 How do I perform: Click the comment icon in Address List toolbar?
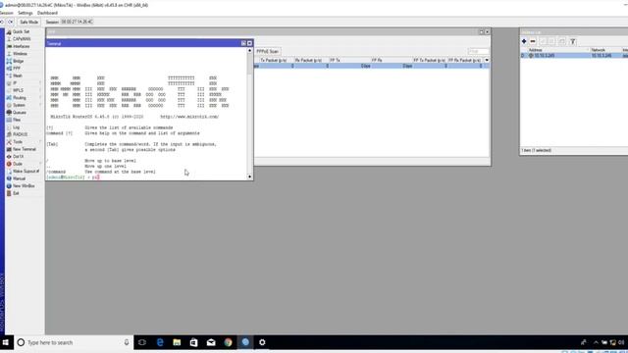(561, 41)
